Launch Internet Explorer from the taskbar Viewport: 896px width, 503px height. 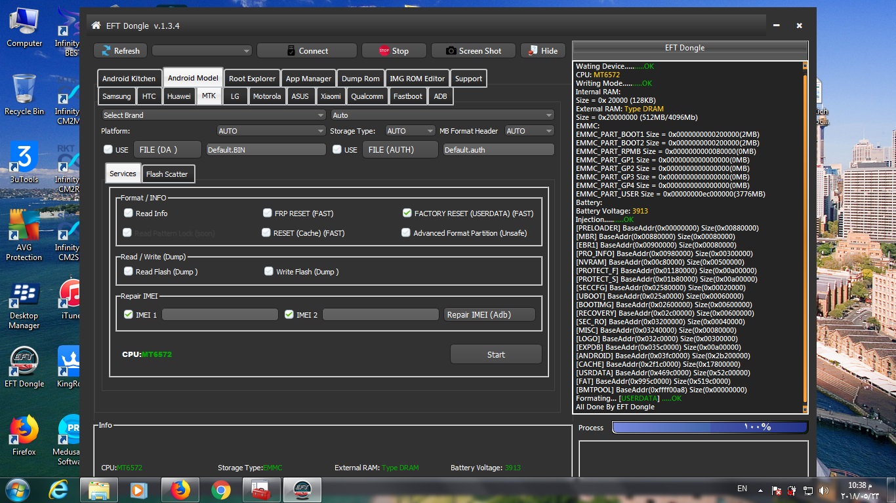pyautogui.click(x=58, y=490)
